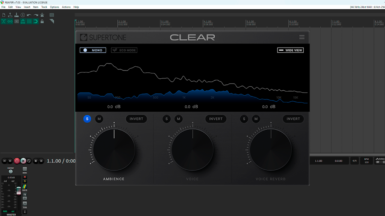Screen dimensions: 385x216
Task: Click the triangular ruler toolbar icon
Action: pos(52,21)
